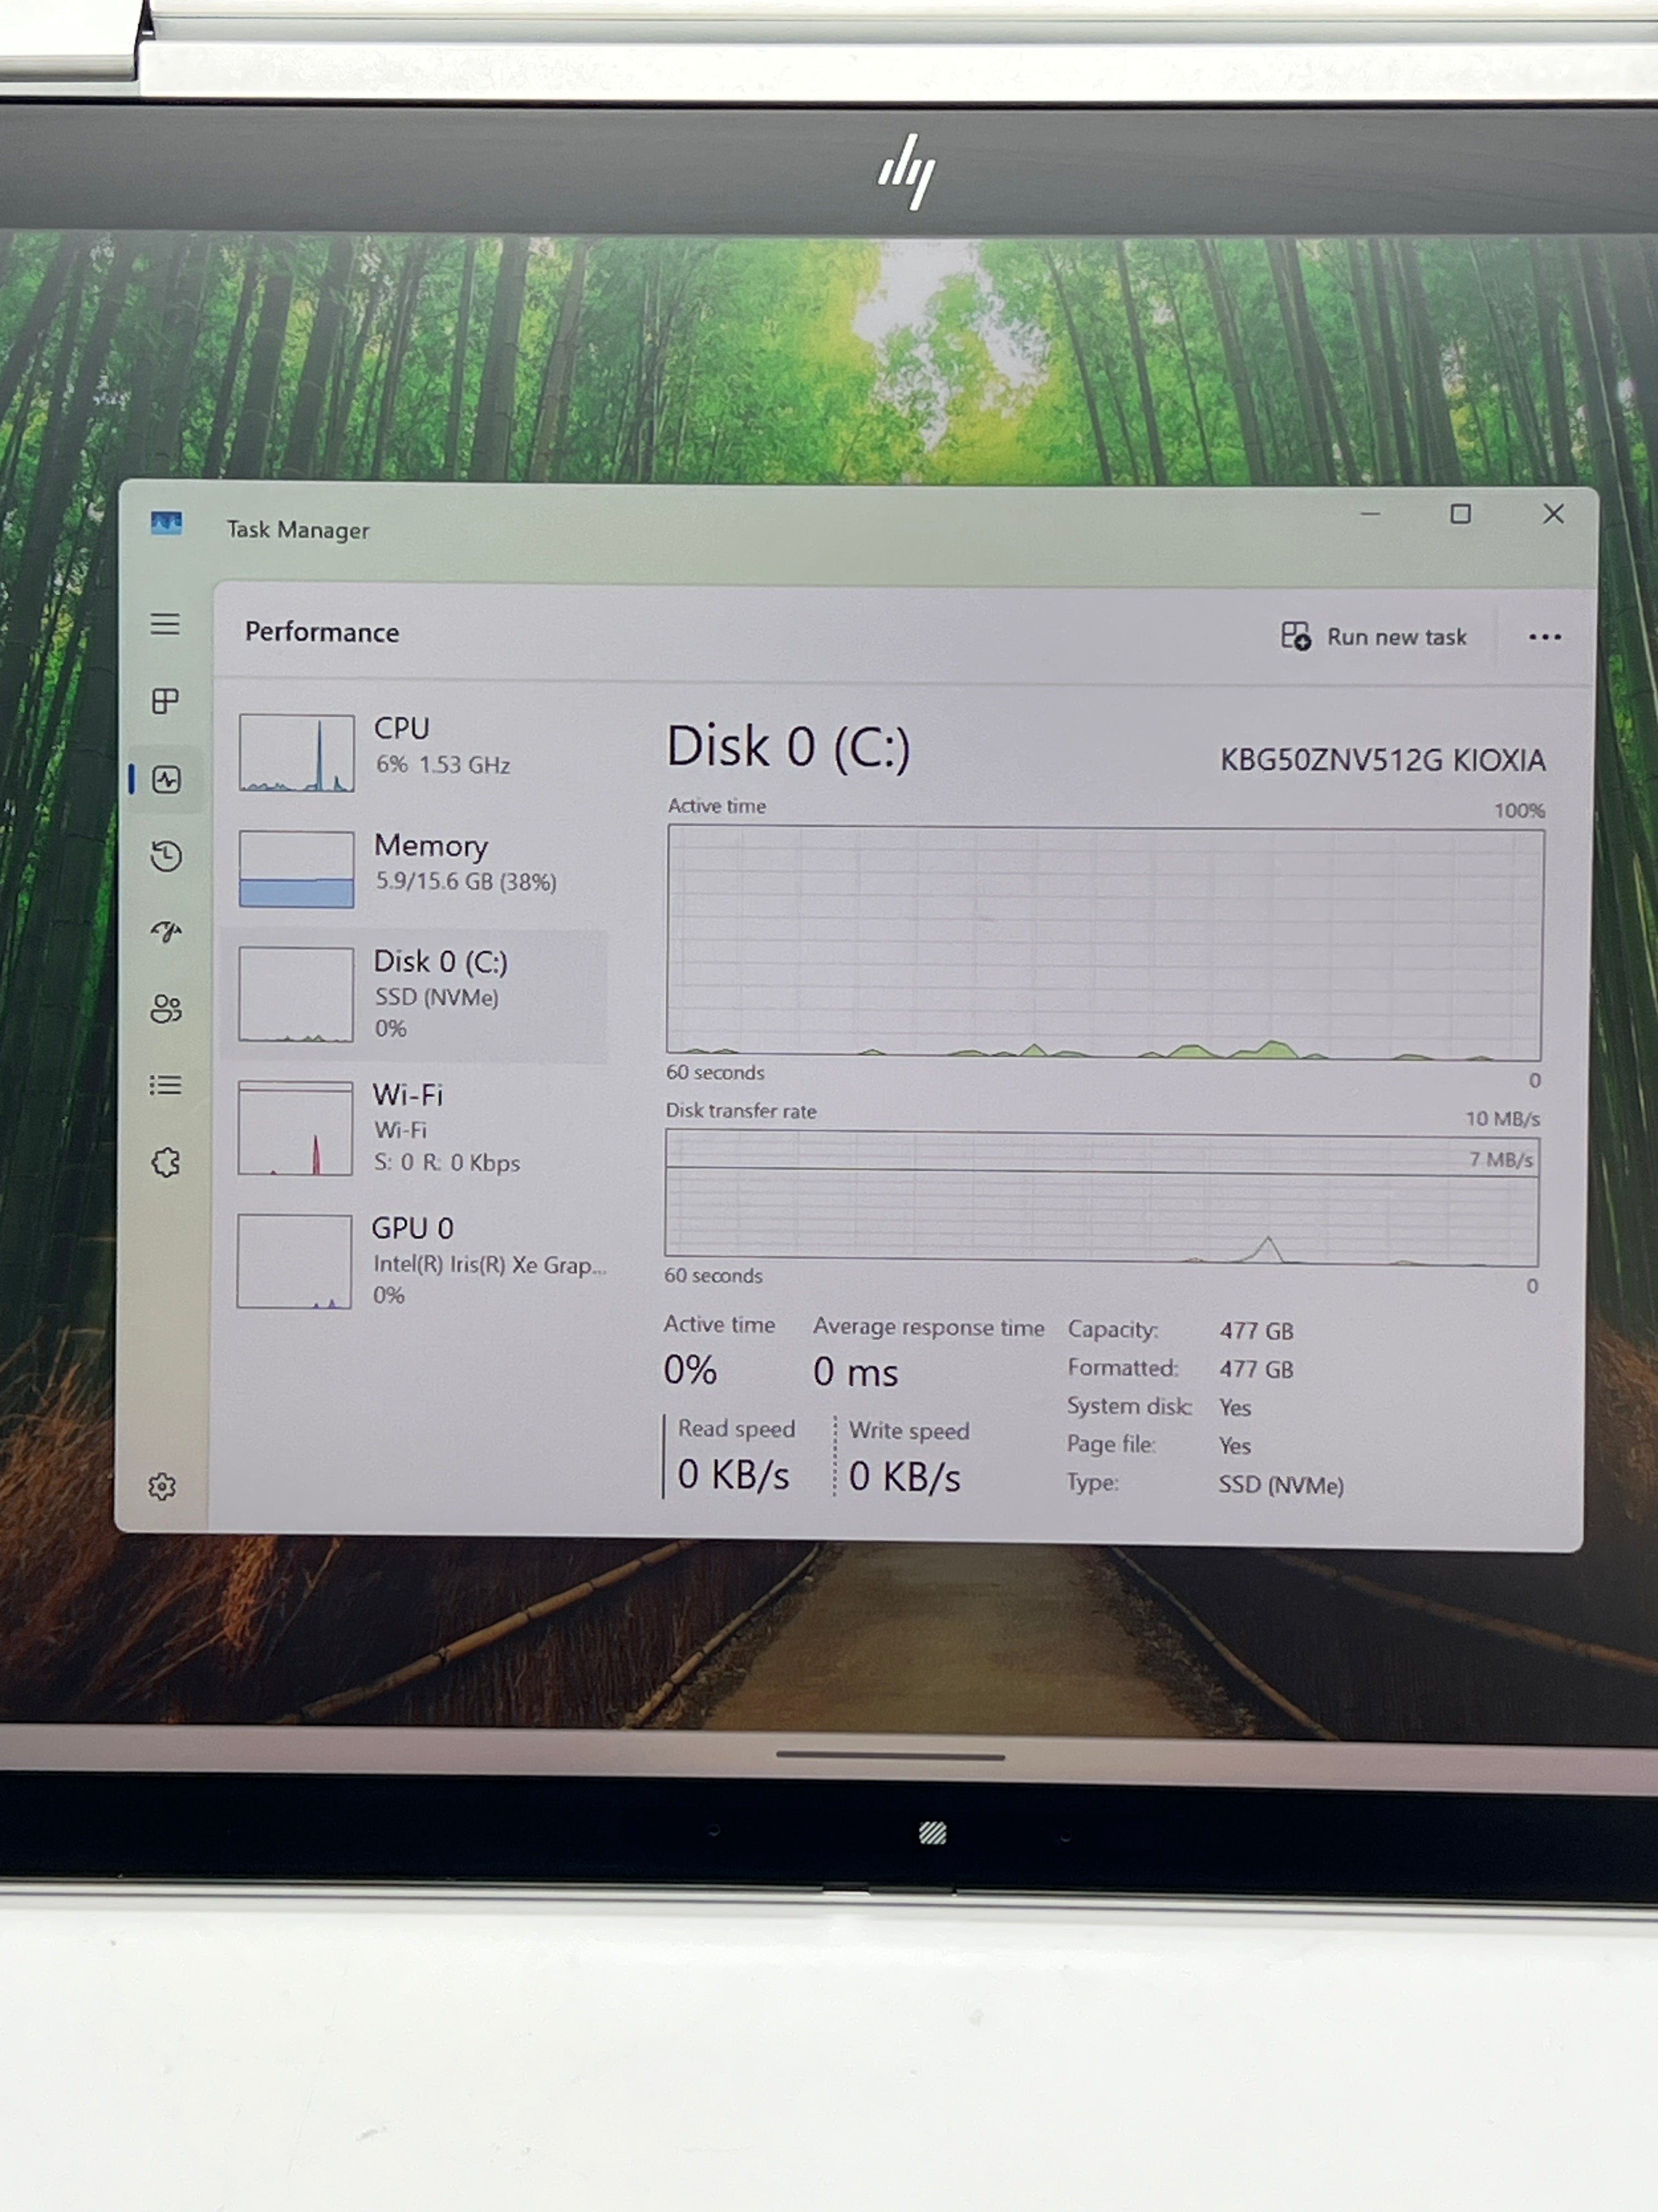
Task: Click the 0 ms average response time value
Action: (855, 1372)
